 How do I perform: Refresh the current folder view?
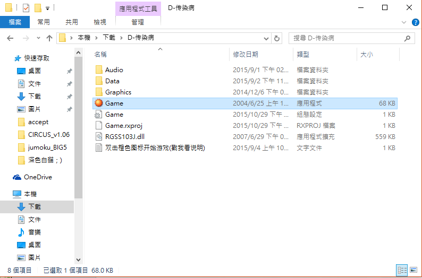click(277, 38)
